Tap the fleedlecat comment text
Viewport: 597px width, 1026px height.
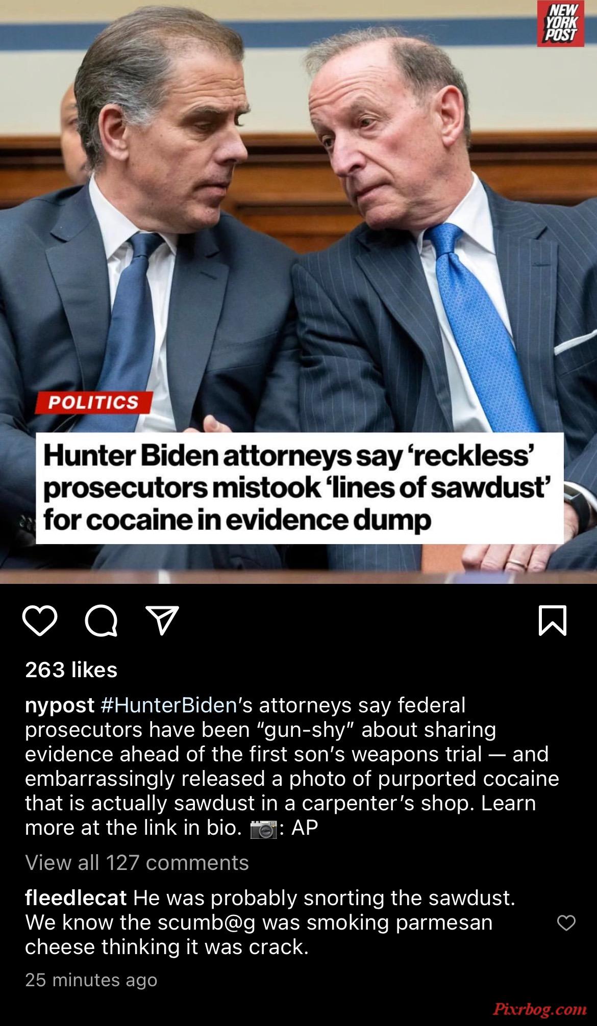(270, 922)
